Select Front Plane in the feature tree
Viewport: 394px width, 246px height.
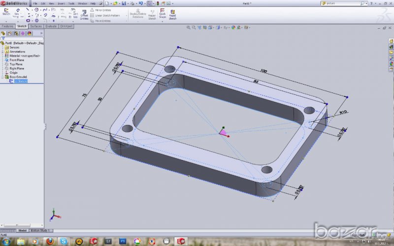pos(16,60)
